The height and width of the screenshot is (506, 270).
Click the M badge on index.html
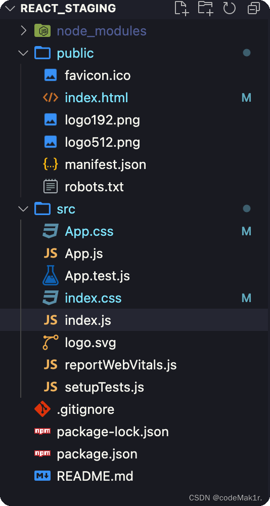point(246,98)
